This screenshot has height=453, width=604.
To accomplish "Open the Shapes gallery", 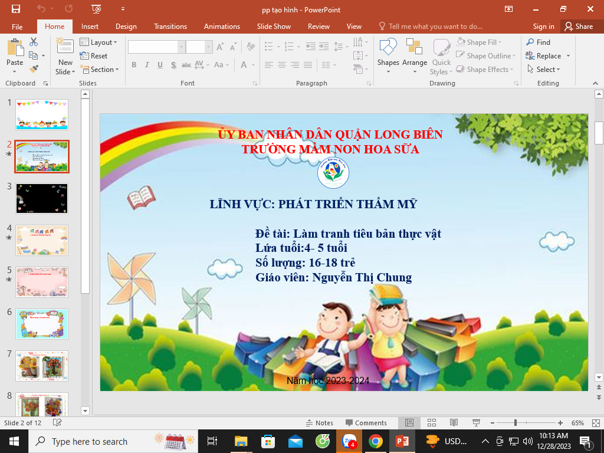I will 388,56.
